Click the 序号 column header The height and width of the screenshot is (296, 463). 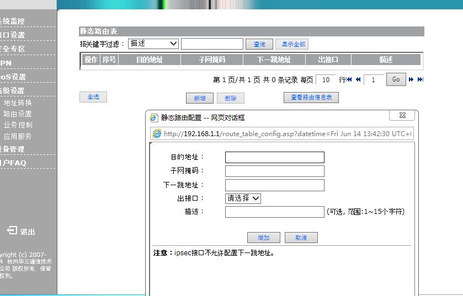[x=109, y=60]
